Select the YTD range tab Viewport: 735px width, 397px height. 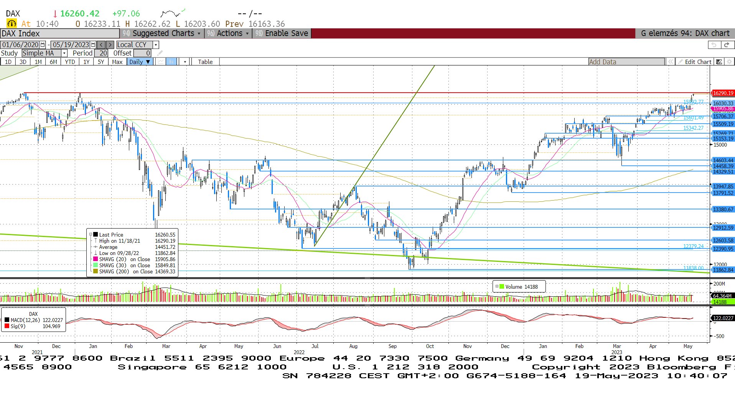70,62
